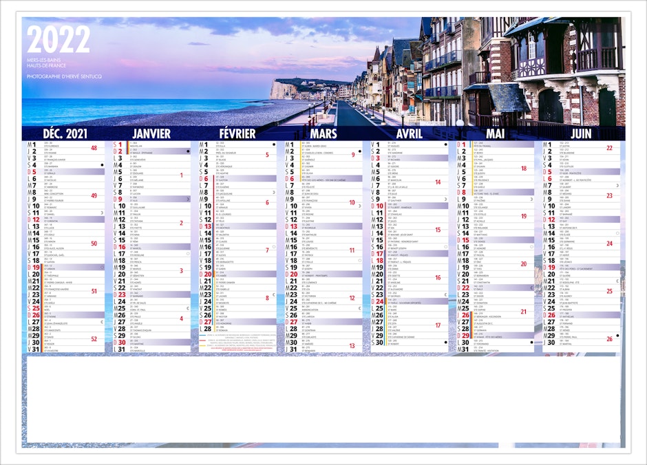Click the colored school zone legend below February
This screenshot has width=647, height=465.
[236, 342]
